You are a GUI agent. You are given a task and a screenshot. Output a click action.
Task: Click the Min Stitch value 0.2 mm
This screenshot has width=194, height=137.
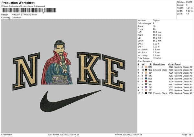click(156, 52)
